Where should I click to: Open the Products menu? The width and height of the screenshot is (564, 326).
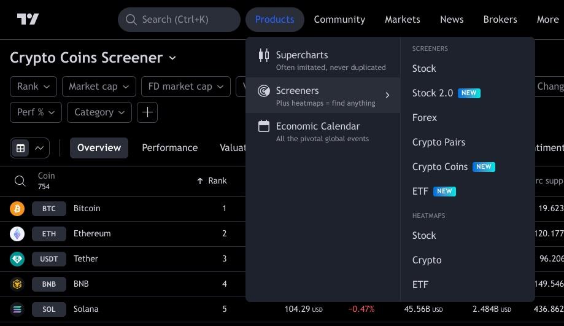(275, 20)
